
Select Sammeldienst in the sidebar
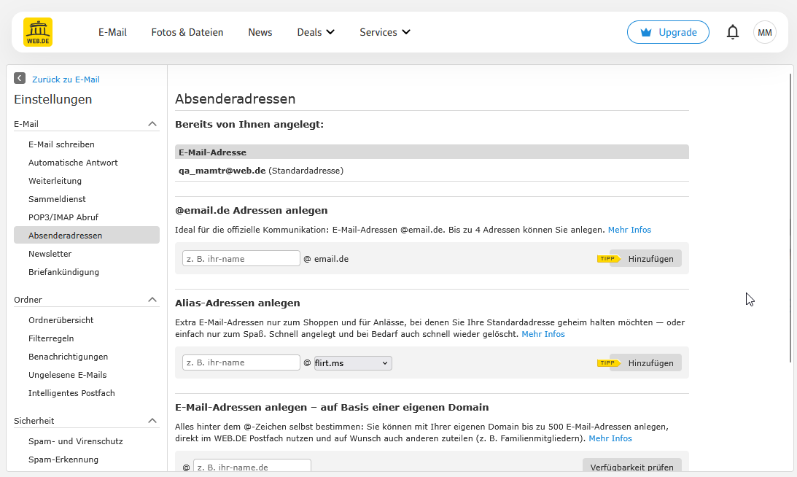coord(56,198)
